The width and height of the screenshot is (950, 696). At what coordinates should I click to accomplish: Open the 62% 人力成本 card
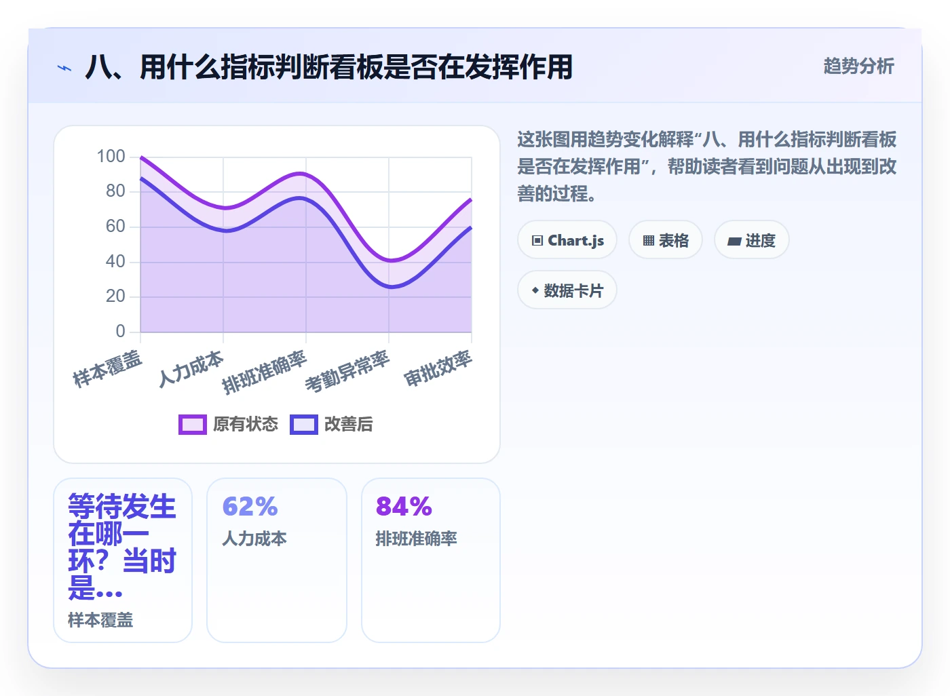(x=277, y=560)
